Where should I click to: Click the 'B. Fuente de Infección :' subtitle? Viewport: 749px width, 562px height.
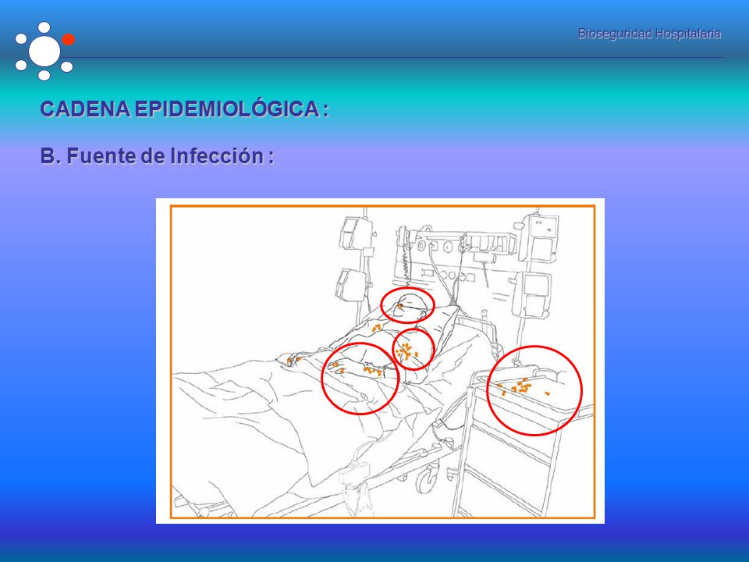(x=157, y=156)
